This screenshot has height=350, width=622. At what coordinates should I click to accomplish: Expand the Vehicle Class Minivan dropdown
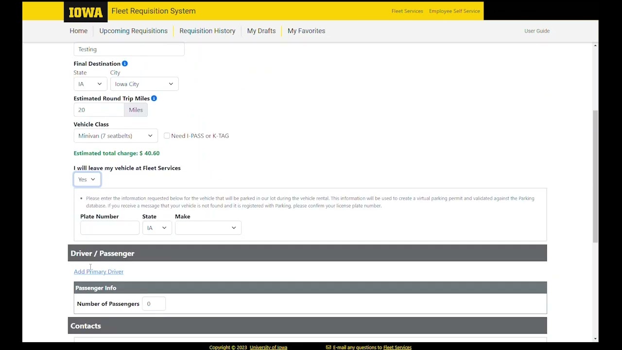[x=116, y=136]
